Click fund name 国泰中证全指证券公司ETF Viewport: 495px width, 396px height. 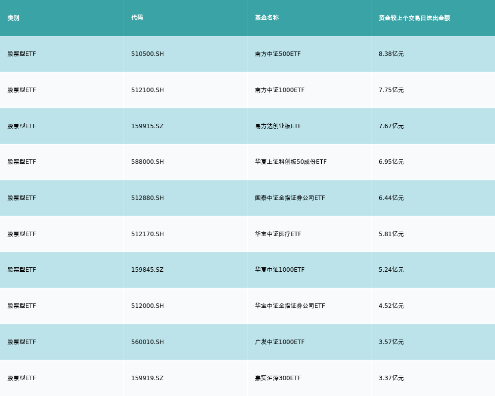(290, 198)
